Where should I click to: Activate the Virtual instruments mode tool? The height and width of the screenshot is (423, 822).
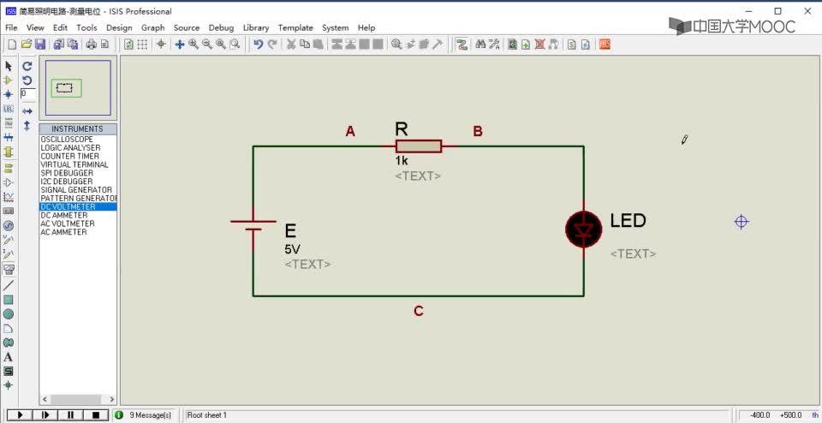tap(8, 269)
